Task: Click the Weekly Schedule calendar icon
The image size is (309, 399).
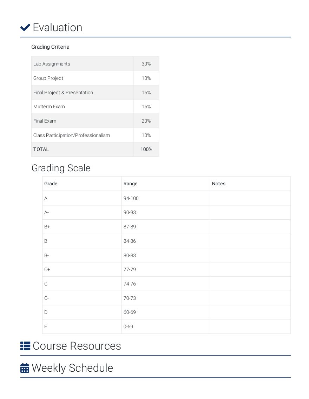Action: (x=25, y=368)
